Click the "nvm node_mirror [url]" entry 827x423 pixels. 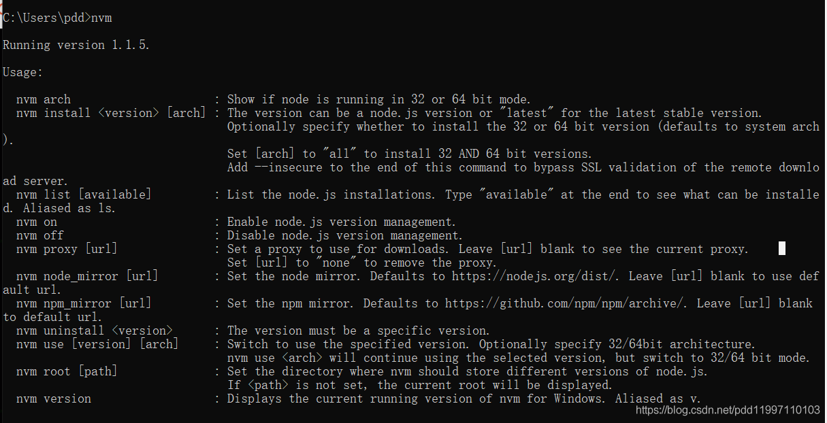click(87, 277)
